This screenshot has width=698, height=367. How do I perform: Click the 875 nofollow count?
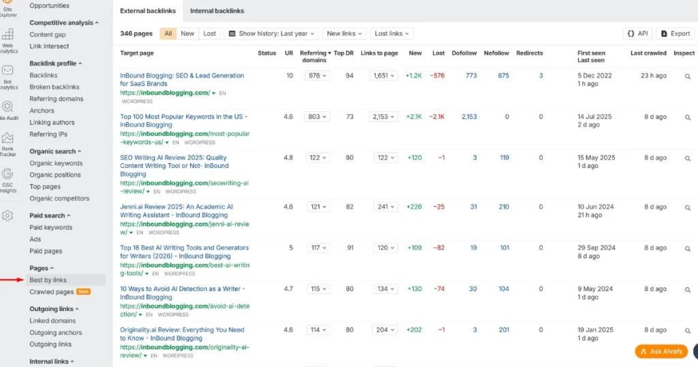click(504, 76)
